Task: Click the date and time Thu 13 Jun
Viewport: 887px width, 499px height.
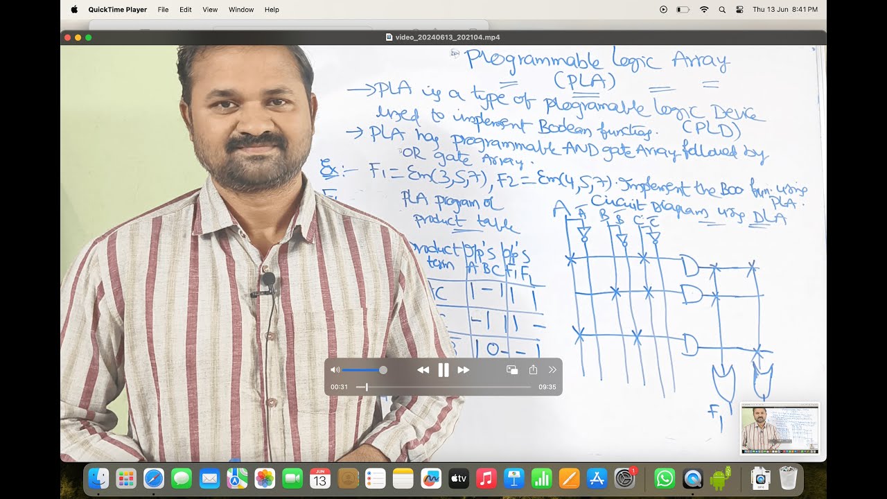Action: [785, 10]
